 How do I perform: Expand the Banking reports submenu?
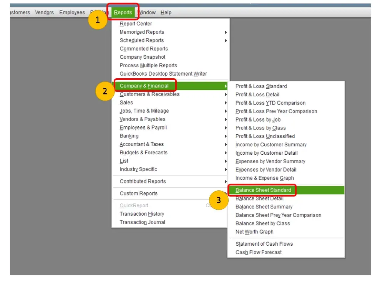tap(170, 136)
